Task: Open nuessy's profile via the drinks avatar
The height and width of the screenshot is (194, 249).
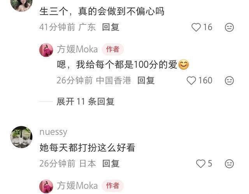Action: (21, 137)
